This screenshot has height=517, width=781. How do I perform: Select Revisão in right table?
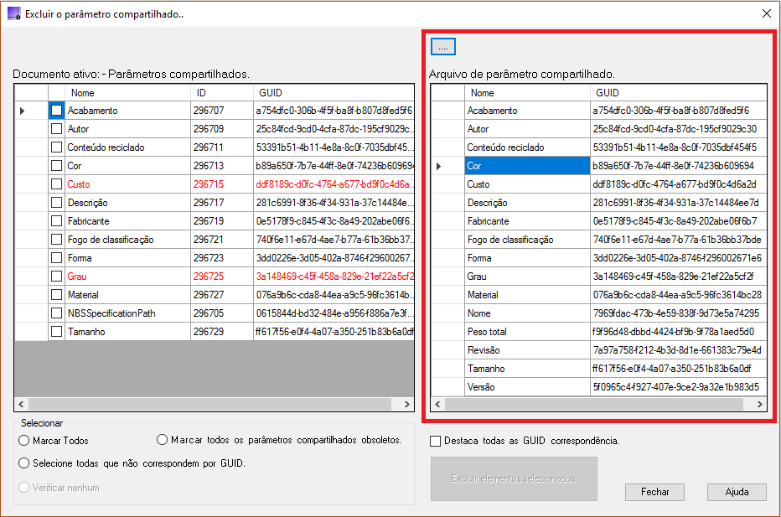coord(527,349)
